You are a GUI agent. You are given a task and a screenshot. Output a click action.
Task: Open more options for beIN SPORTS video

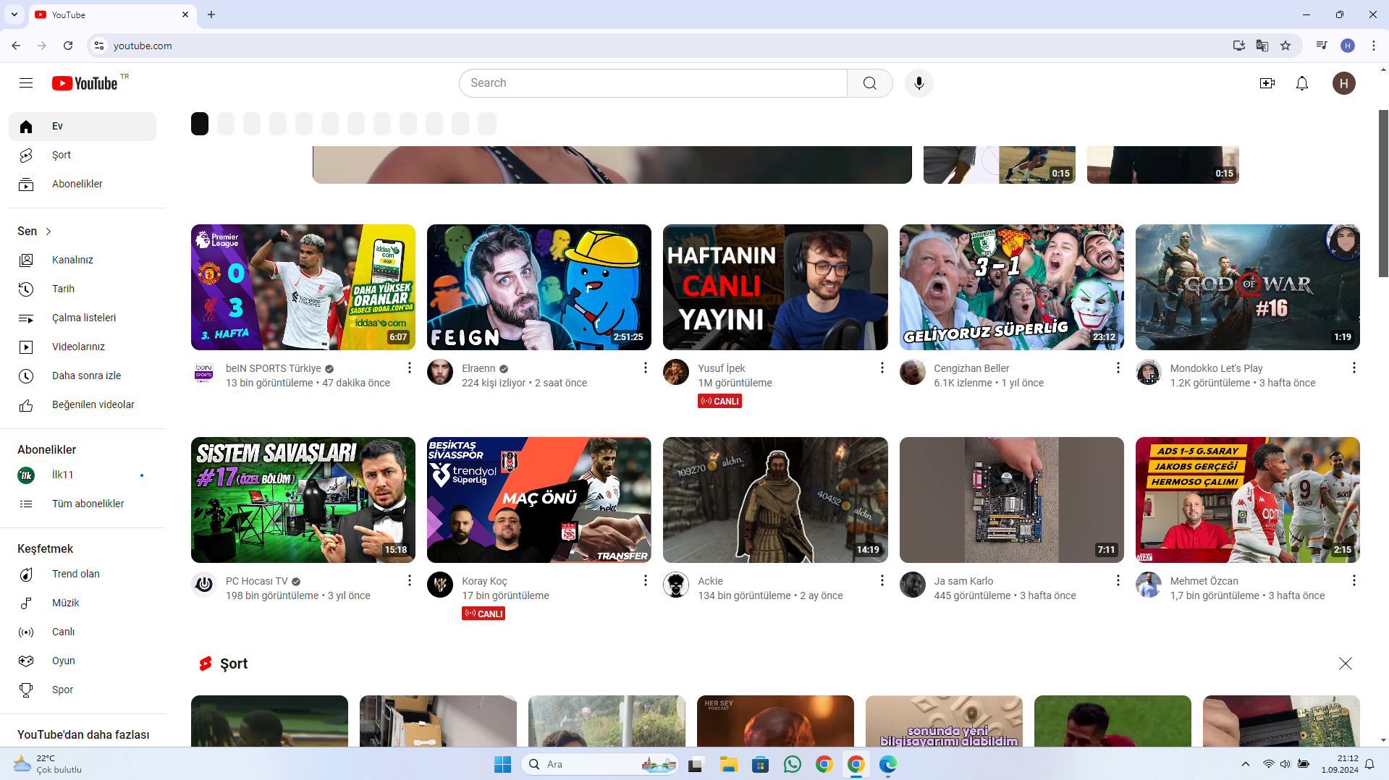click(410, 368)
